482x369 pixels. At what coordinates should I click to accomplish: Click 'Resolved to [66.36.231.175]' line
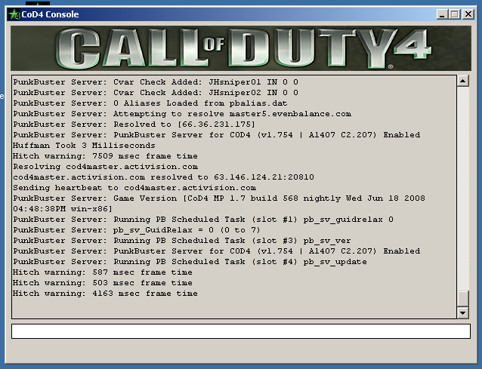point(134,124)
